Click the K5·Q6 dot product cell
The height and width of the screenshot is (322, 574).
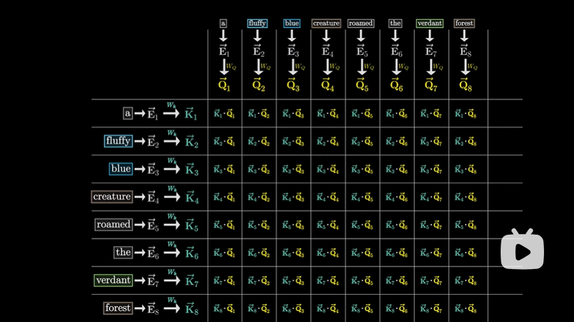click(397, 225)
